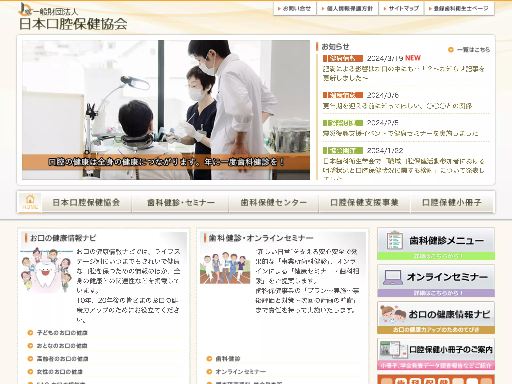512x384 pixels.
Task: Click the running workers illustration
Action: [x=225, y=268]
